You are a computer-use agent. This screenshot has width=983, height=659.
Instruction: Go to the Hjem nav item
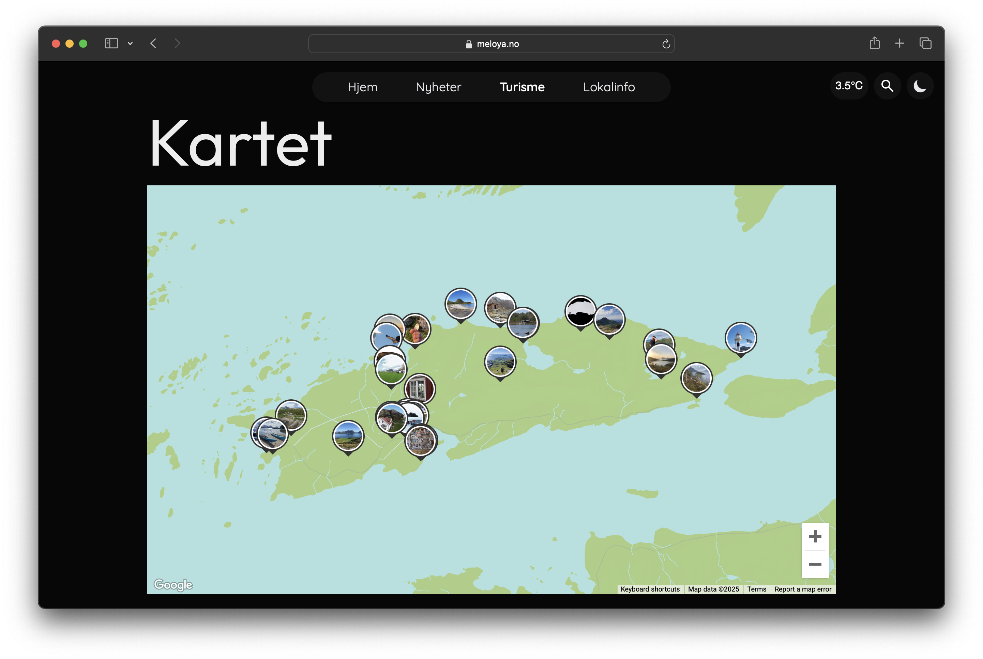tap(362, 87)
